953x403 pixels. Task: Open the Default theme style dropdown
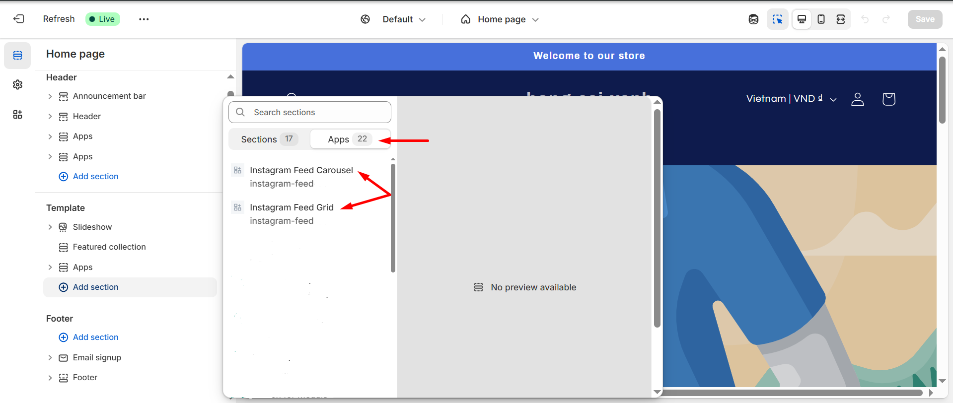point(394,19)
